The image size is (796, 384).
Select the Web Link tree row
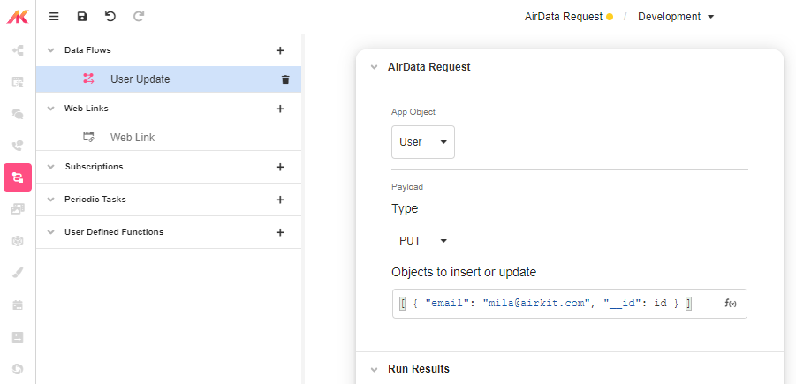(x=169, y=138)
